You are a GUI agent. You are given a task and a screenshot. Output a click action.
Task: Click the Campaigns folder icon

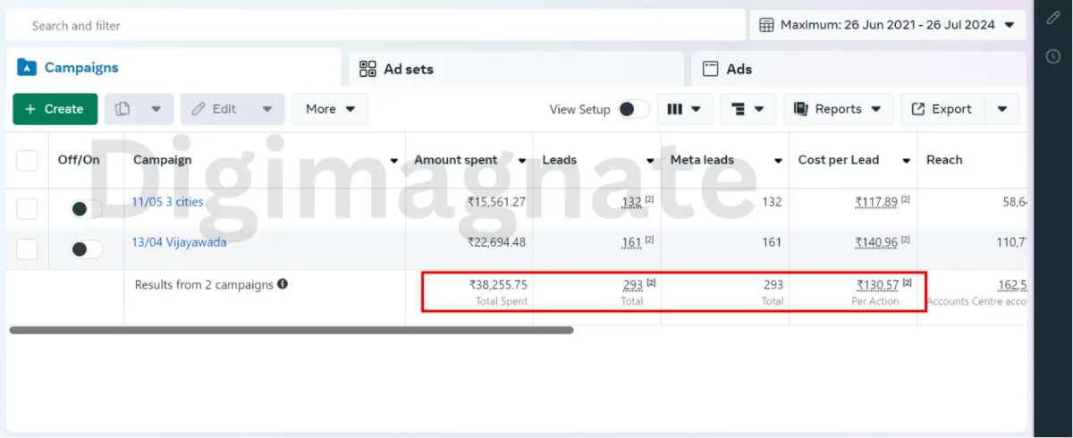pos(27,67)
